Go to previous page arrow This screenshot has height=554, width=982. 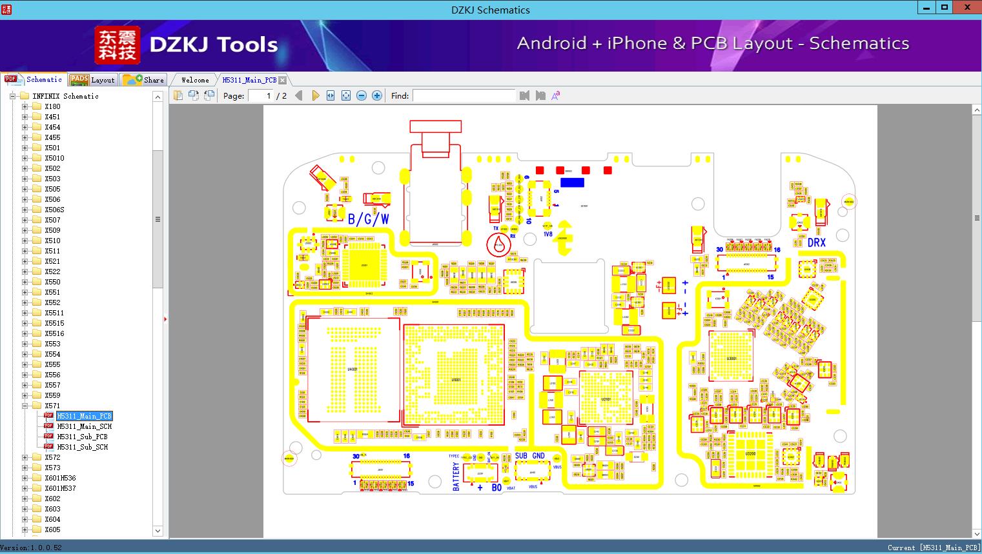(299, 95)
